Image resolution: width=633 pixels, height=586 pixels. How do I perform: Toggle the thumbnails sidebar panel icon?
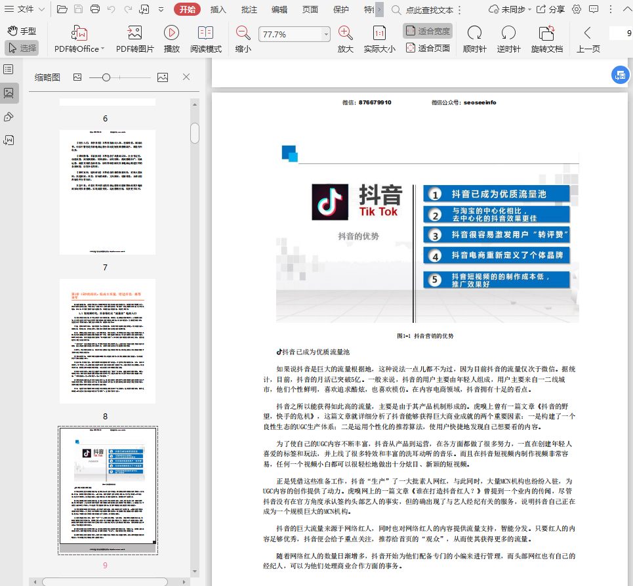9,93
